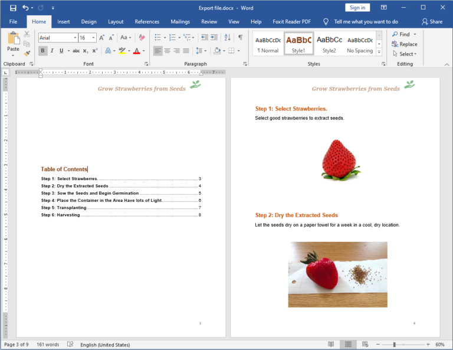Switch to the References tab
The height and width of the screenshot is (350, 453).
147,22
